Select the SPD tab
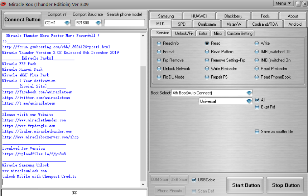The image size is (308, 196). coord(182,24)
